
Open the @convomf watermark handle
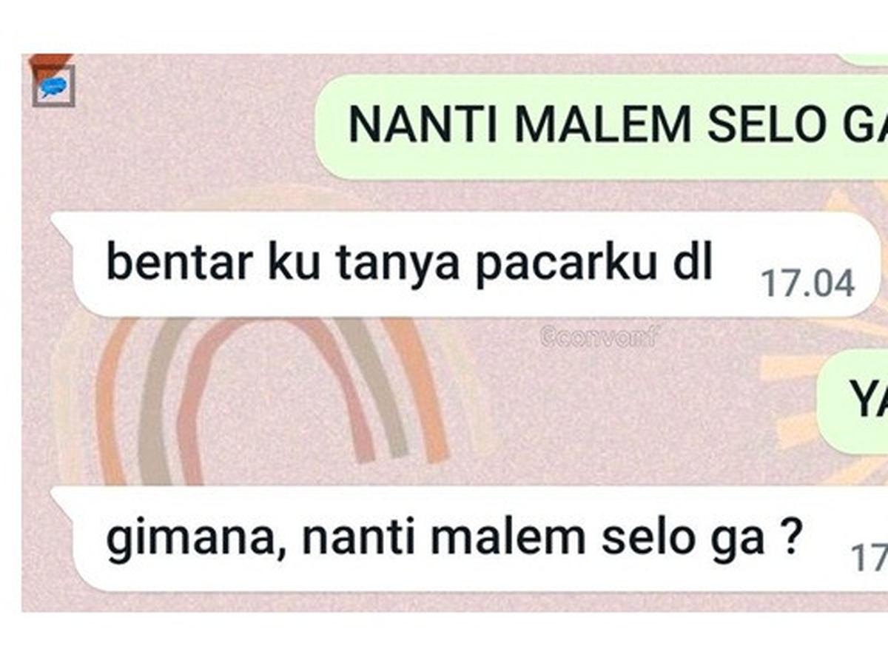pyautogui.click(x=599, y=337)
